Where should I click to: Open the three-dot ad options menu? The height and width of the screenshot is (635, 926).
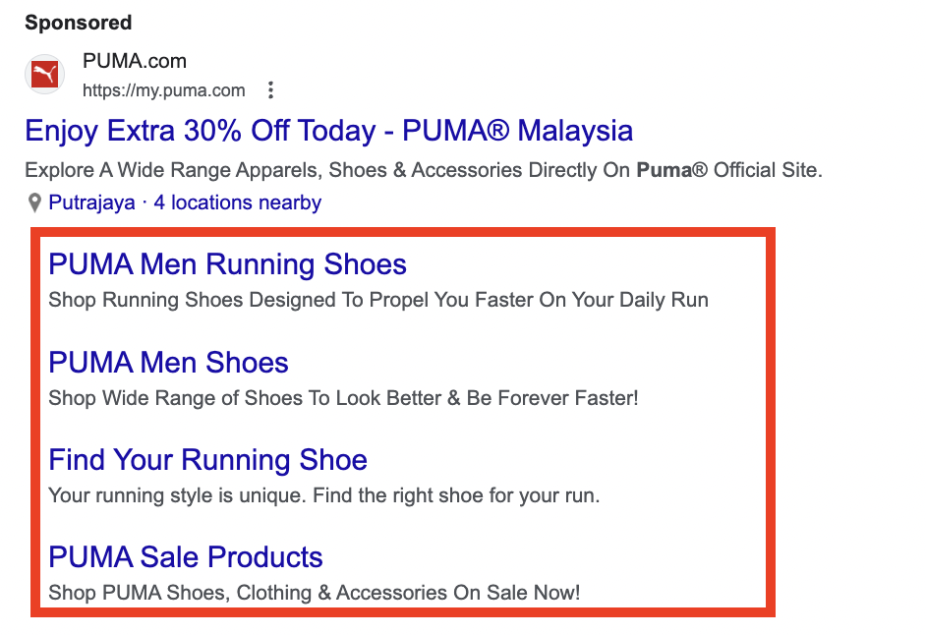(x=270, y=90)
